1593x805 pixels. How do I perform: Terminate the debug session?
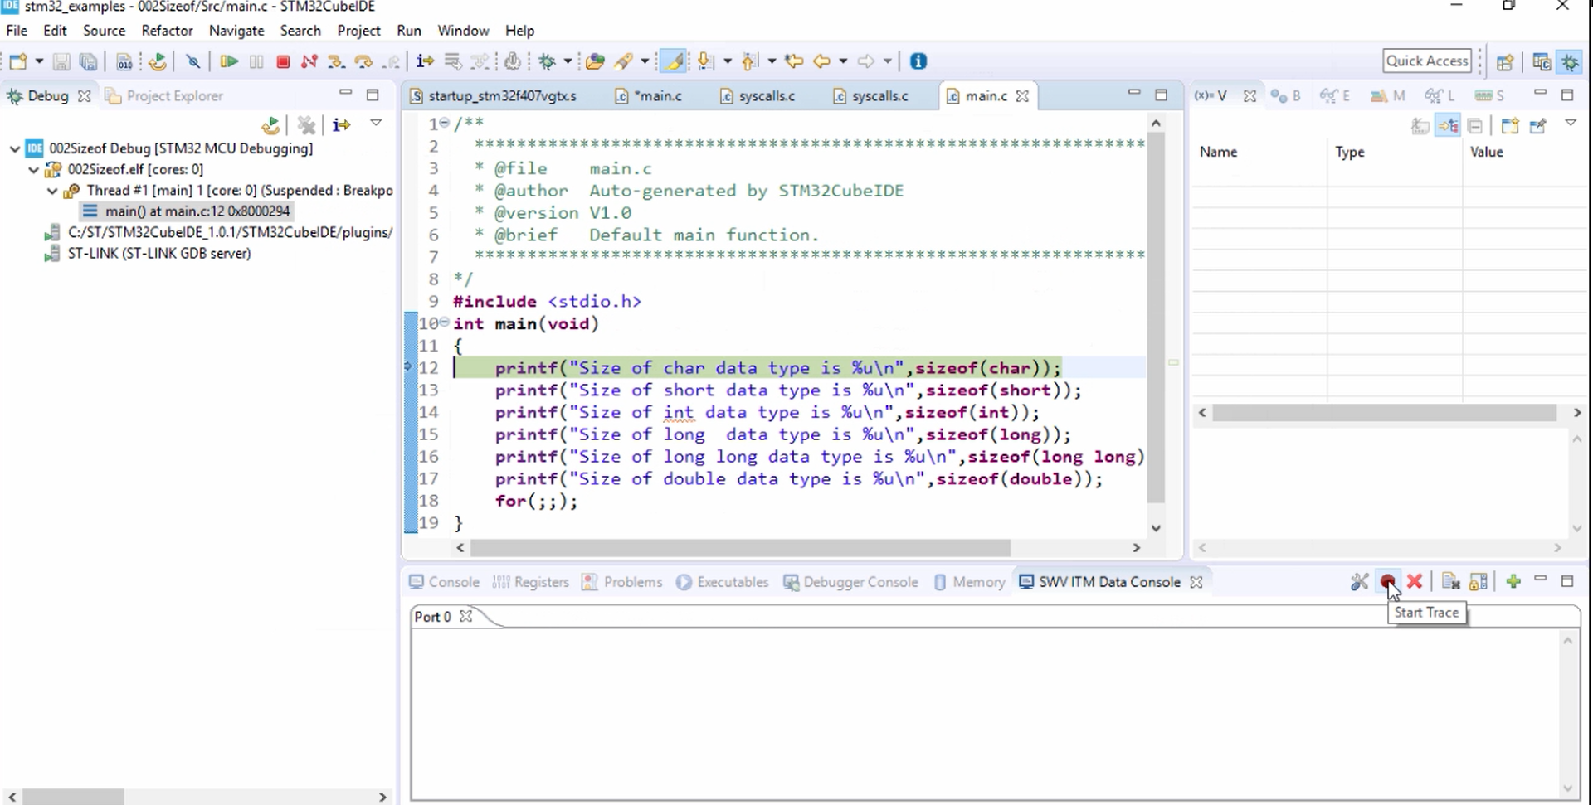coord(282,61)
